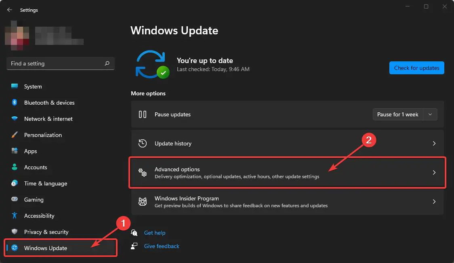Click the search magnifier icon
Screen dimensions: 454x263
(x=107, y=63)
